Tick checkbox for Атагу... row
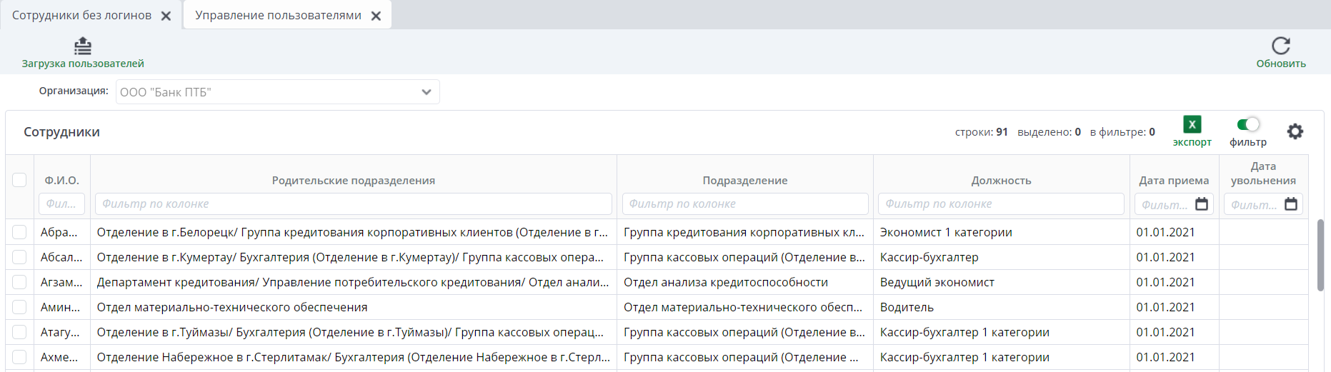Image resolution: width=1331 pixels, height=372 pixels. tap(19, 332)
